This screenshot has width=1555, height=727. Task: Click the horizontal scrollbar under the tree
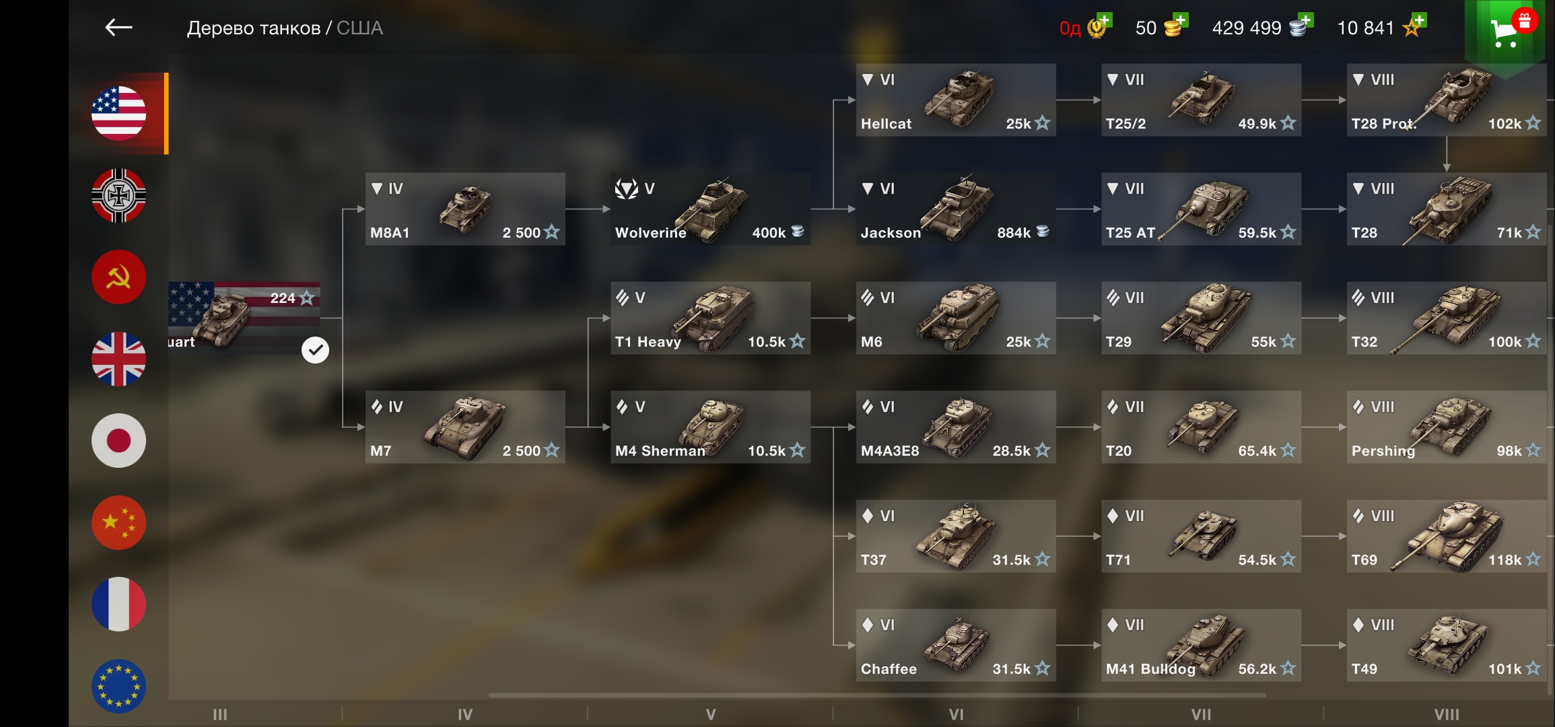pyautogui.click(x=877, y=695)
